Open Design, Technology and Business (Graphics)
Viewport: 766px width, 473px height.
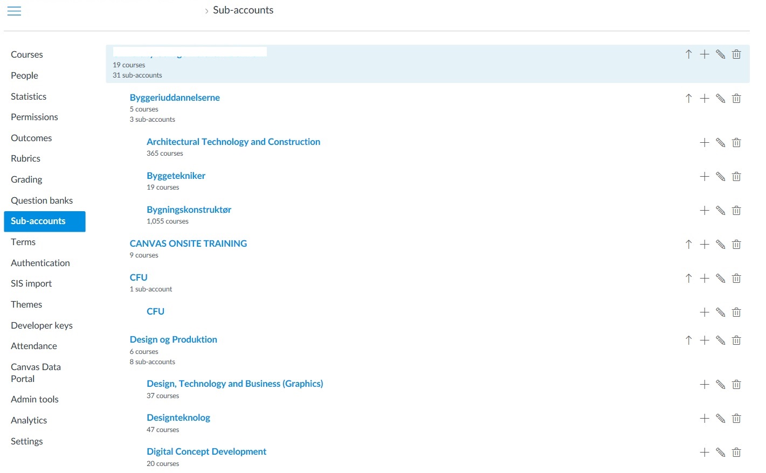coord(234,384)
